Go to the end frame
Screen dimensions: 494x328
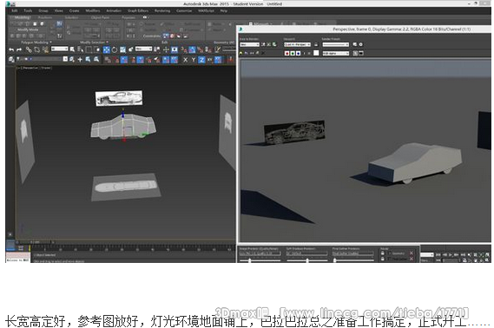pos(463,254)
